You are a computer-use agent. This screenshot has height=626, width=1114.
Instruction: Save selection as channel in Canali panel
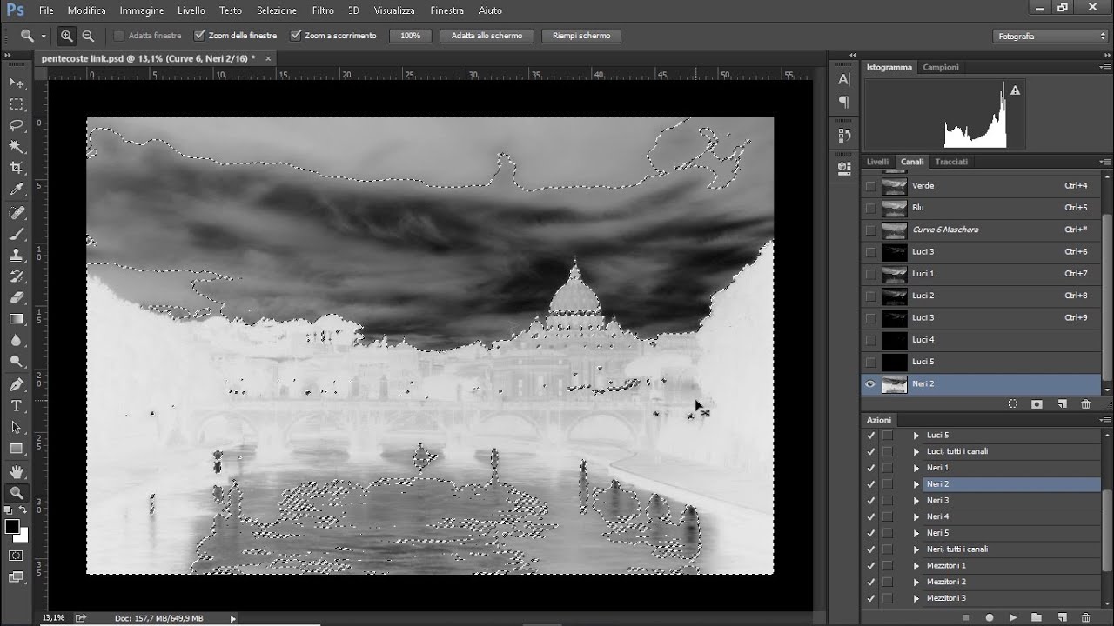click(x=1037, y=404)
